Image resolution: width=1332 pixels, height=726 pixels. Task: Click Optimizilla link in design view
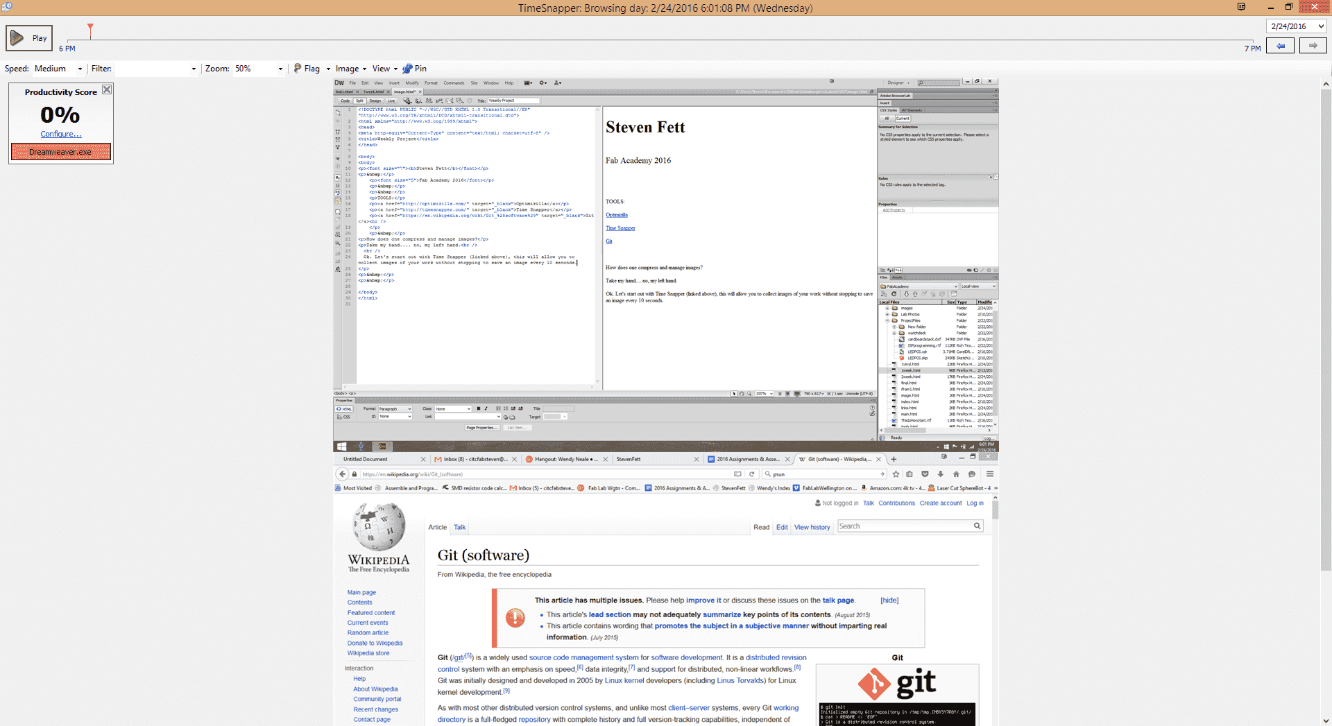coord(616,215)
